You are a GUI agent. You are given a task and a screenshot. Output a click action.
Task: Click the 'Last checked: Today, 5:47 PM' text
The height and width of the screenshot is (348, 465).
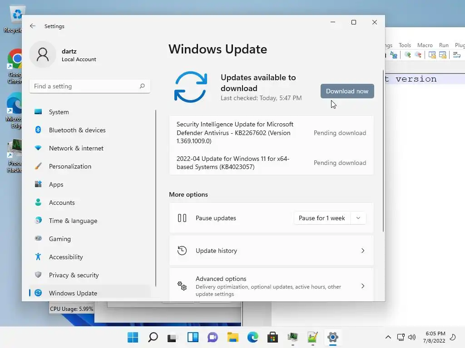coord(261,98)
